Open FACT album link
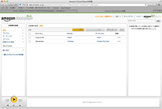This screenshot has width=162, height=109. tap(70, 38)
